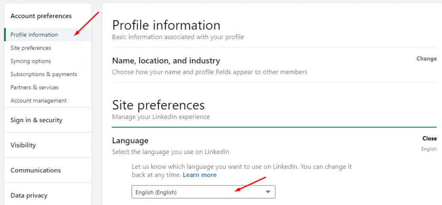This screenshot has height=205, width=442.
Task: Click the Name, location, and industry heading
Action: pos(166,61)
